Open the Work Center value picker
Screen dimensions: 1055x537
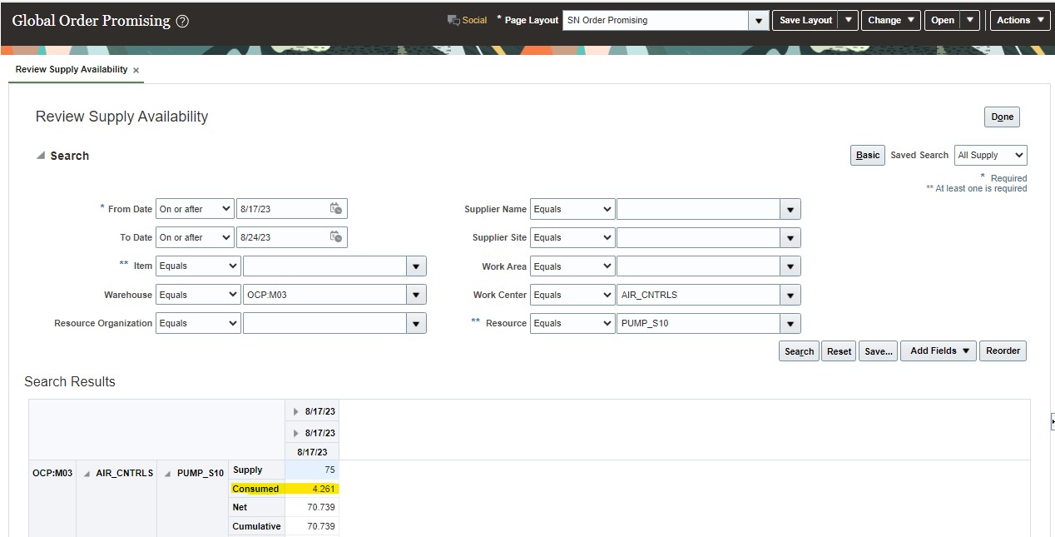[789, 294]
